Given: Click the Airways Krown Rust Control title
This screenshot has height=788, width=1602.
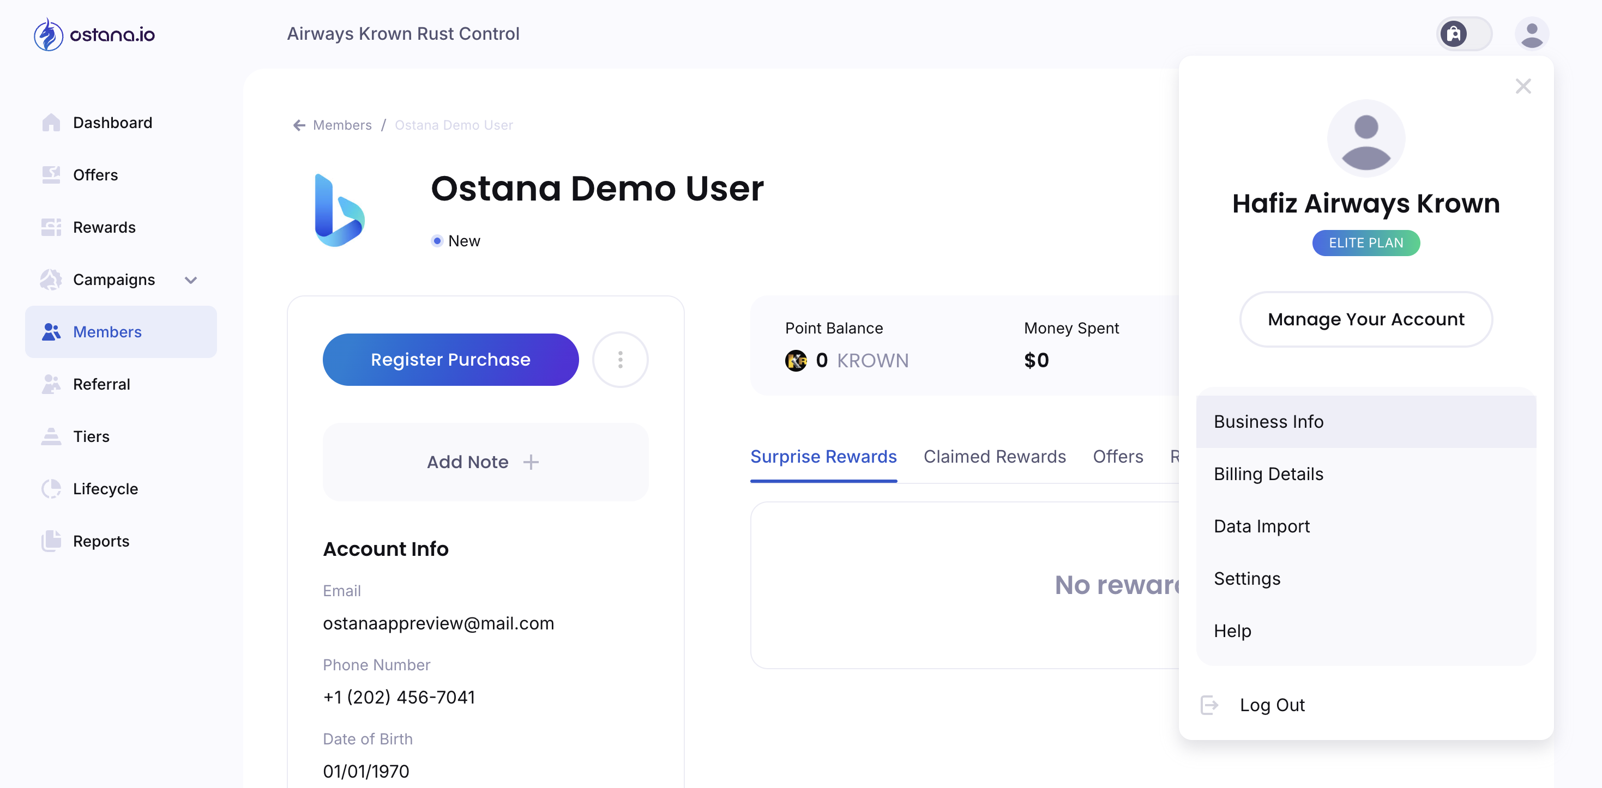Looking at the screenshot, I should pos(403,34).
